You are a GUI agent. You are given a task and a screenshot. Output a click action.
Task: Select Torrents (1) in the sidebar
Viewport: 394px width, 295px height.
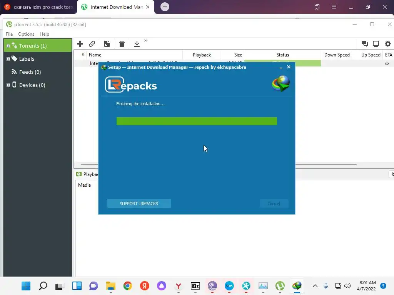point(38,46)
